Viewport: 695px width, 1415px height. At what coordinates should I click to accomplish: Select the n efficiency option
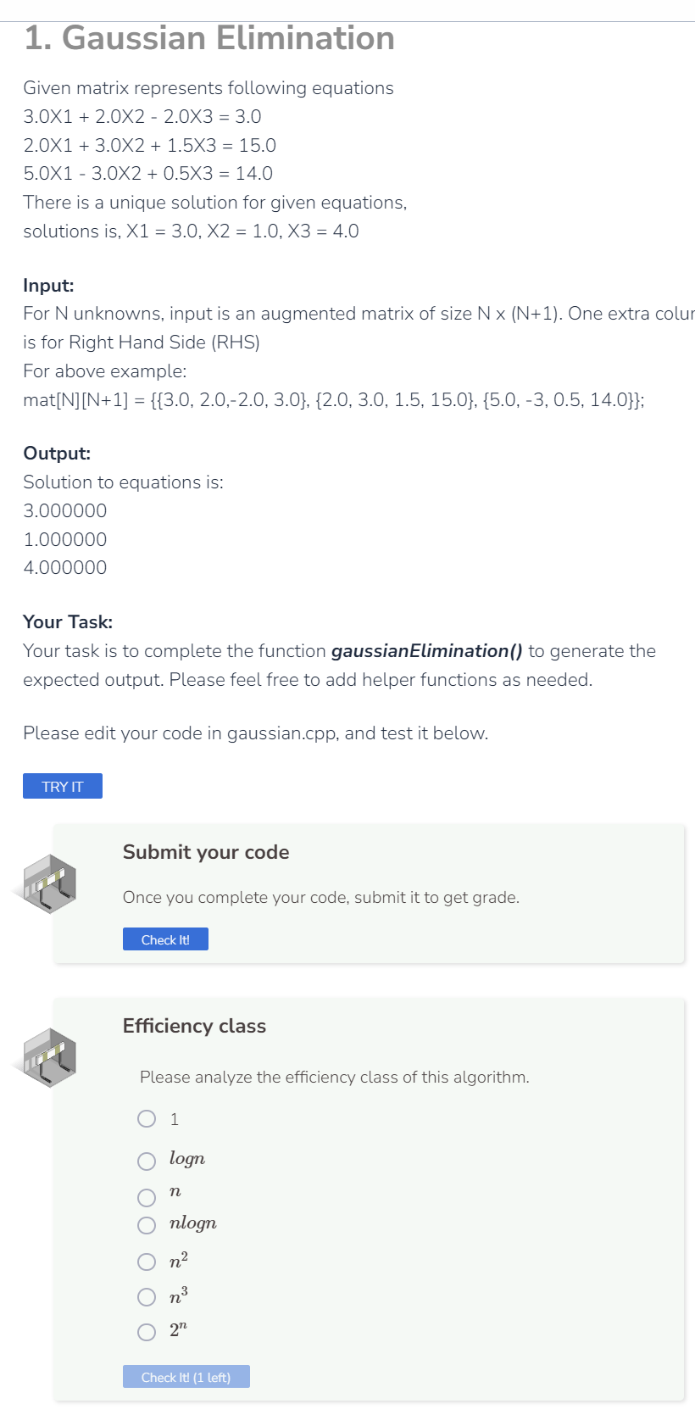(x=146, y=1197)
